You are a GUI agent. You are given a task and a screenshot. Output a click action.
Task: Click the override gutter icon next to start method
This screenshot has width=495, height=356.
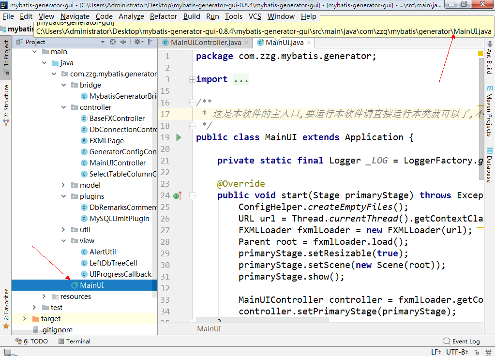[x=178, y=195]
